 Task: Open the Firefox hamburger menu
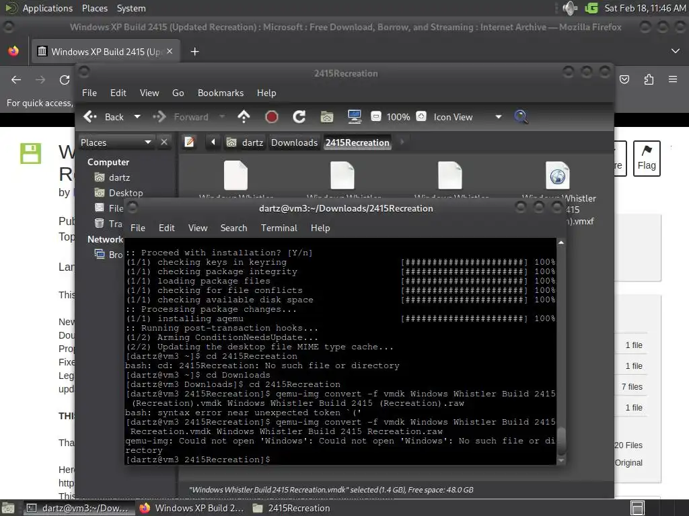pyautogui.click(x=673, y=79)
